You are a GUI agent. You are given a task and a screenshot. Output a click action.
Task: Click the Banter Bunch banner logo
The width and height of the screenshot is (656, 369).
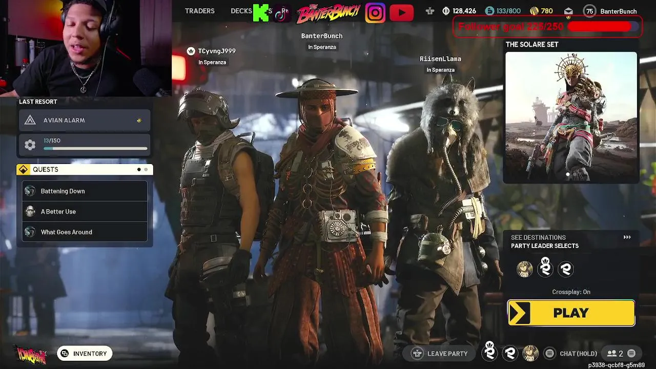(329, 12)
